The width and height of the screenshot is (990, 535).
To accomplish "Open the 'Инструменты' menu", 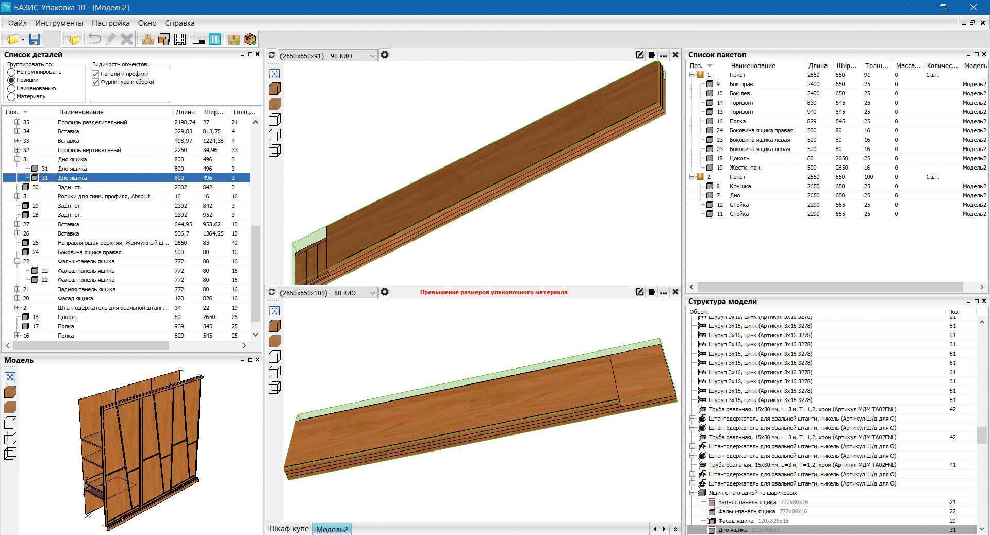I will click(x=59, y=23).
